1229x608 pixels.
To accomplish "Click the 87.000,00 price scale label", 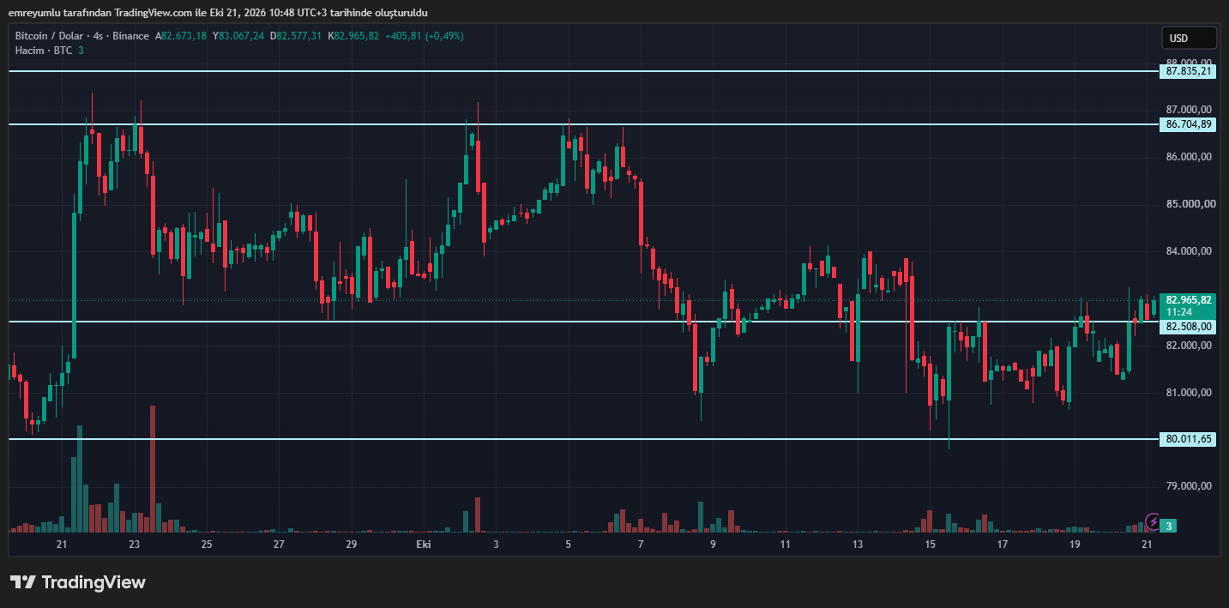I will (1189, 110).
